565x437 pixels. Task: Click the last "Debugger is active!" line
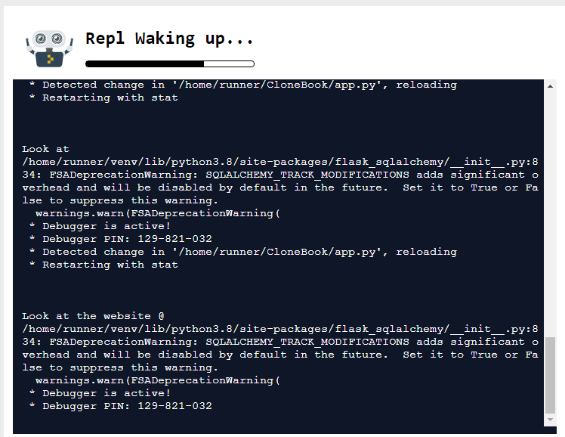(x=100, y=393)
